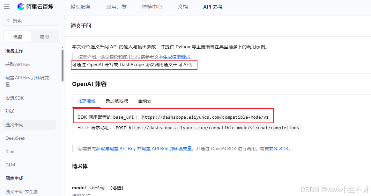Open GLM sidebar page
The width and height of the screenshot is (371, 196).
(10, 165)
